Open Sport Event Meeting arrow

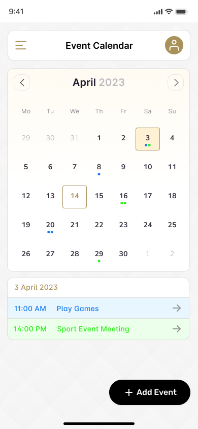(x=177, y=328)
